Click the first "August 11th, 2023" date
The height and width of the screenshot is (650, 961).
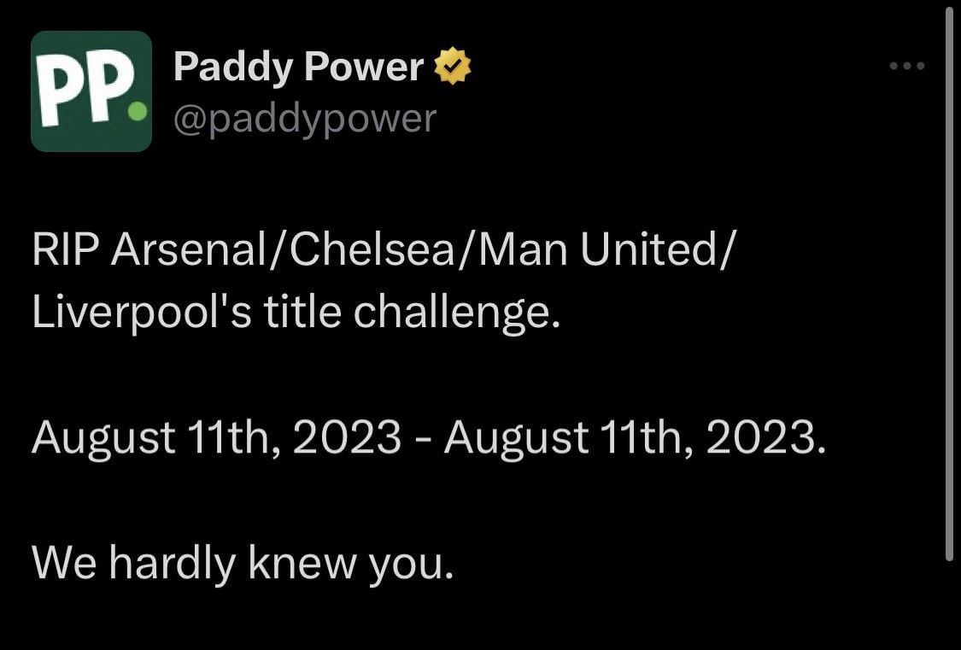[216, 438]
